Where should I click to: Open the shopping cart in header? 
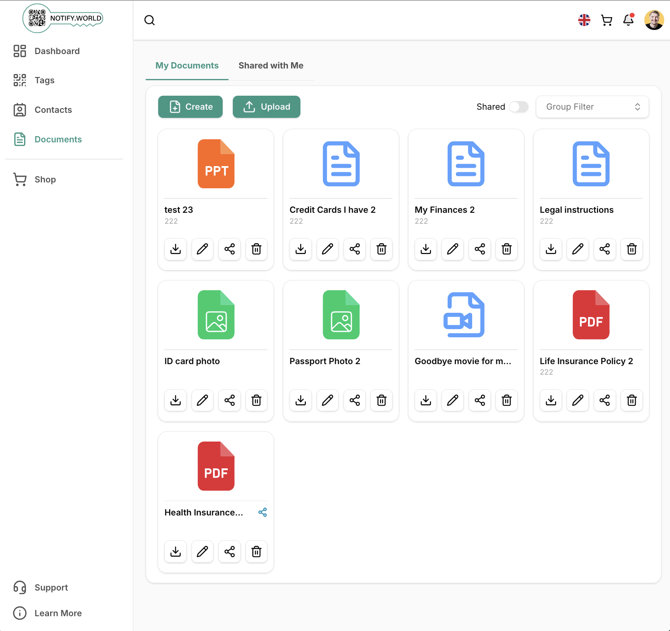[x=606, y=20]
